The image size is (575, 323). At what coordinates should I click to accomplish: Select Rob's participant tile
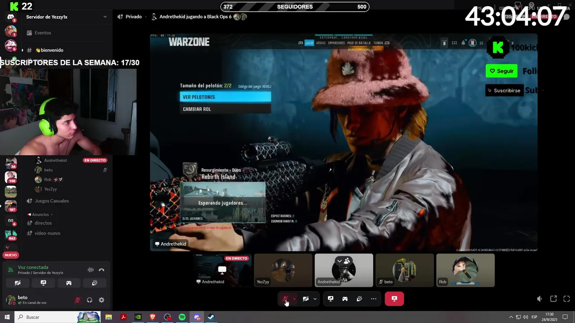pyautogui.click(x=465, y=270)
